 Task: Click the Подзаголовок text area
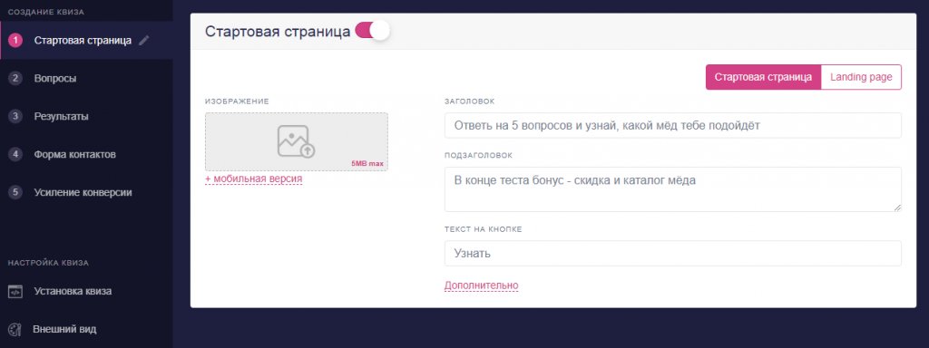(x=673, y=189)
